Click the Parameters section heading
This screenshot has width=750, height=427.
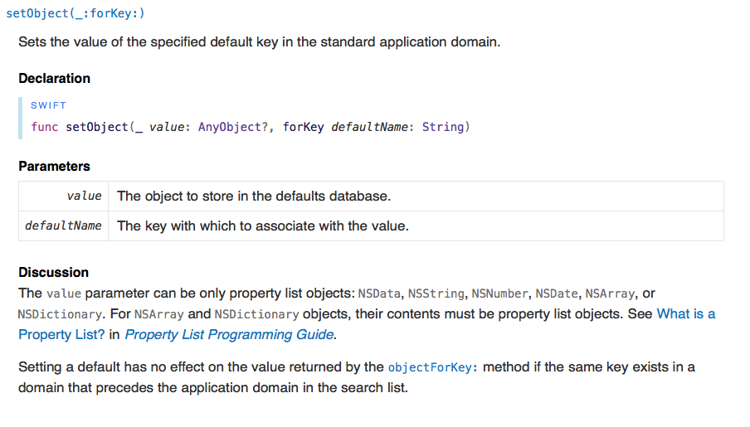(54, 166)
